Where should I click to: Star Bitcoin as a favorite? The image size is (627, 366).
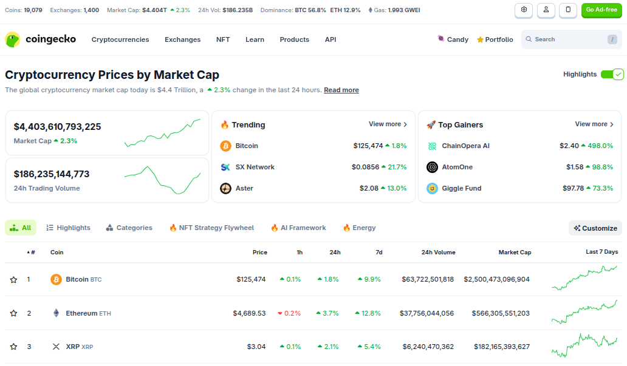[x=13, y=280]
